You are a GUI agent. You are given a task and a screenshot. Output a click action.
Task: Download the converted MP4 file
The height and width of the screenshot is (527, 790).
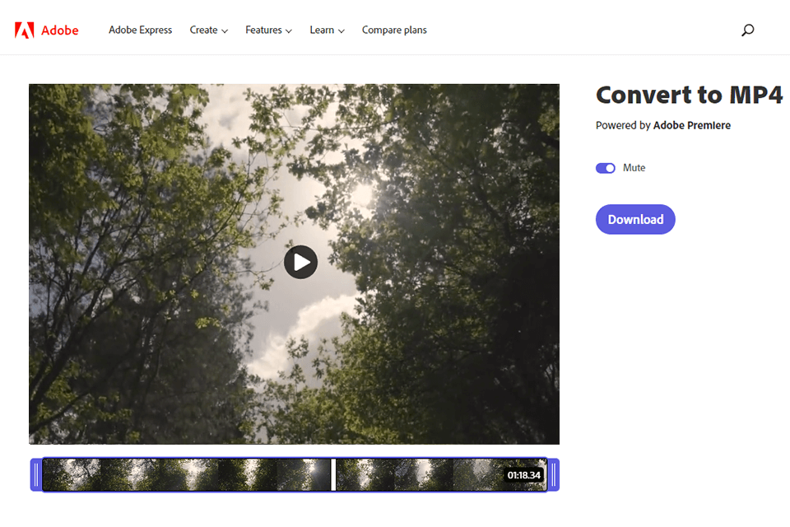pyautogui.click(x=634, y=219)
